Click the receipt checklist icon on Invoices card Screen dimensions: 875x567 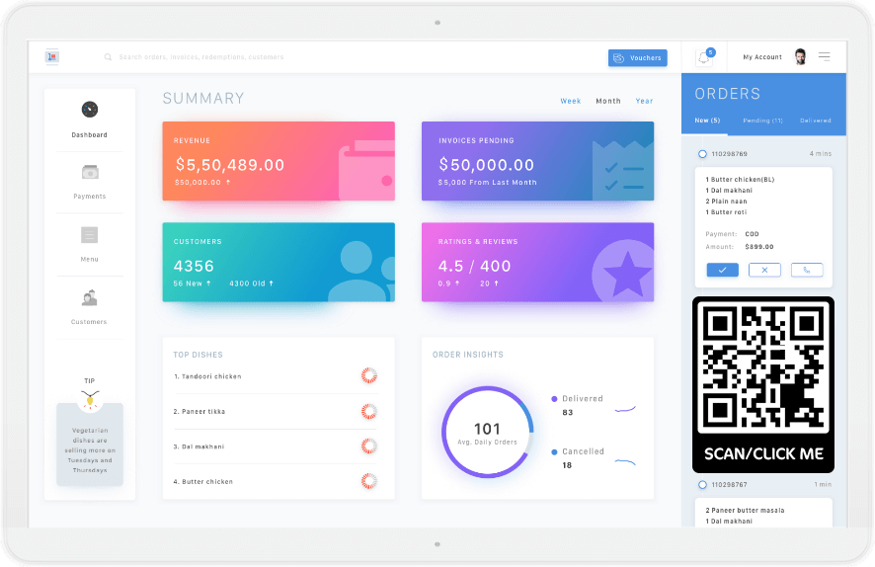(623, 170)
